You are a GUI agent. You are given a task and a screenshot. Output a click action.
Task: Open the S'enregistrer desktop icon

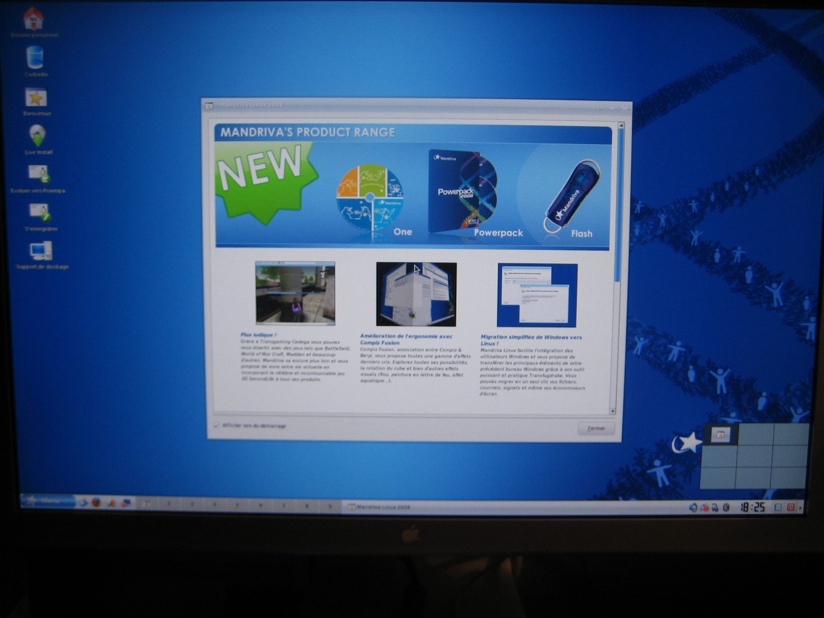coord(40,213)
